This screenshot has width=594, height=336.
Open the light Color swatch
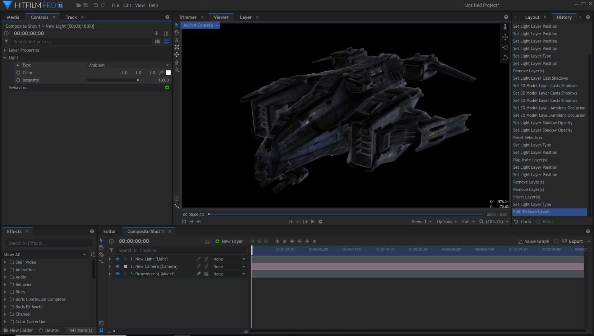pyautogui.click(x=168, y=72)
